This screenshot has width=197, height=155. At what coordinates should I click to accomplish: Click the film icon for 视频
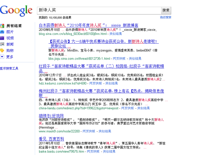(2, 38)
